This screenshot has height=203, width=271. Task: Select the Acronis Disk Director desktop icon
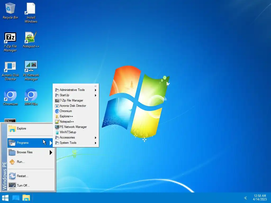click(x=10, y=71)
